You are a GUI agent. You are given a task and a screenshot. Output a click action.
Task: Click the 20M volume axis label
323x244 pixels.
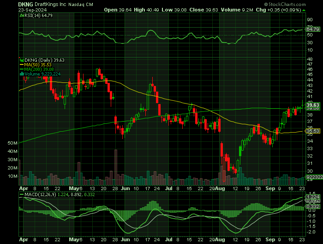[x=12, y=168]
